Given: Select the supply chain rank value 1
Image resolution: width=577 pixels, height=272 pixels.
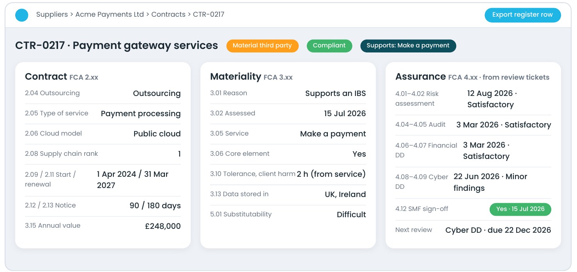Looking at the screenshot, I should [x=179, y=154].
